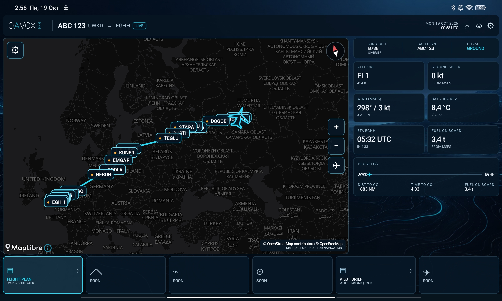
Task: Click the Wi-Fi status bar icon
Action: coord(469,8)
